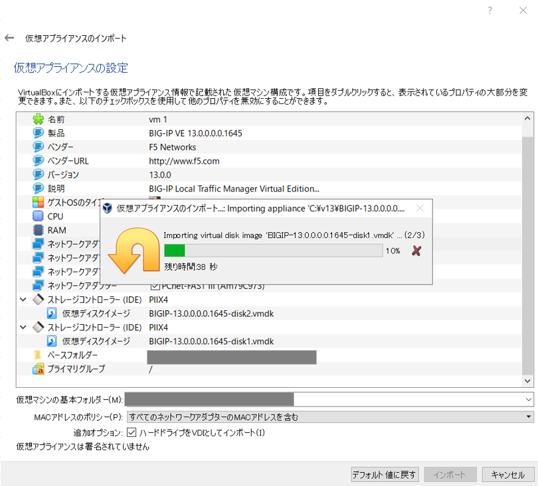Open the machine base folder dropdown
Image resolution: width=538 pixels, height=486 pixels.
pos(528,399)
